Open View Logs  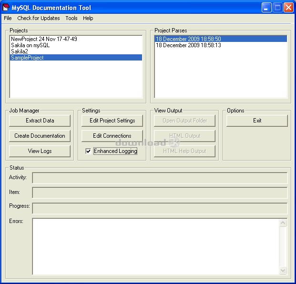click(x=40, y=151)
